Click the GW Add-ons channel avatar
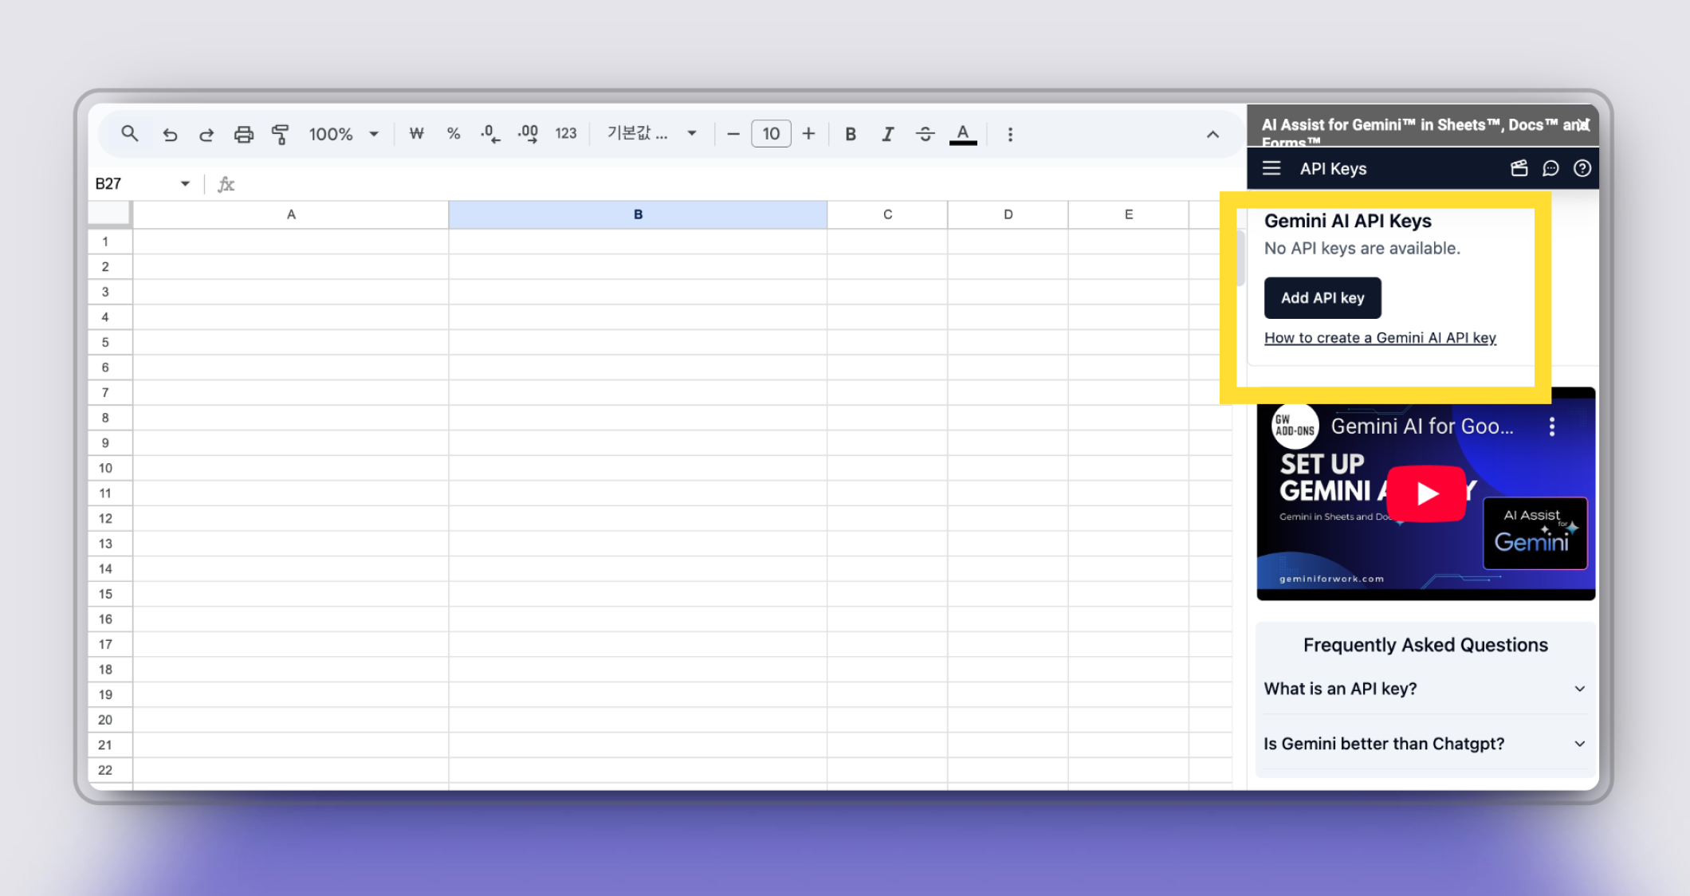1690x896 pixels. coord(1295,426)
